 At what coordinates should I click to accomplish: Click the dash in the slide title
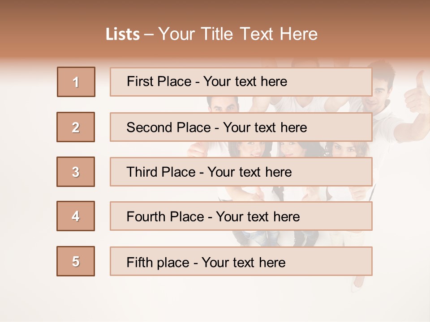tap(149, 34)
